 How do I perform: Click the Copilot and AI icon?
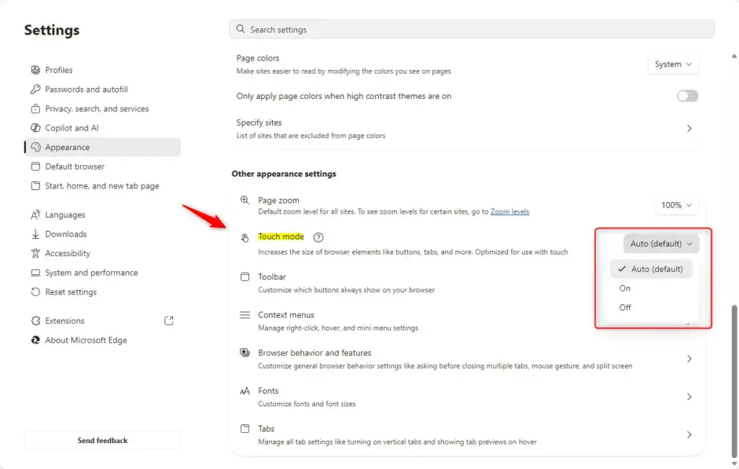pyautogui.click(x=35, y=128)
